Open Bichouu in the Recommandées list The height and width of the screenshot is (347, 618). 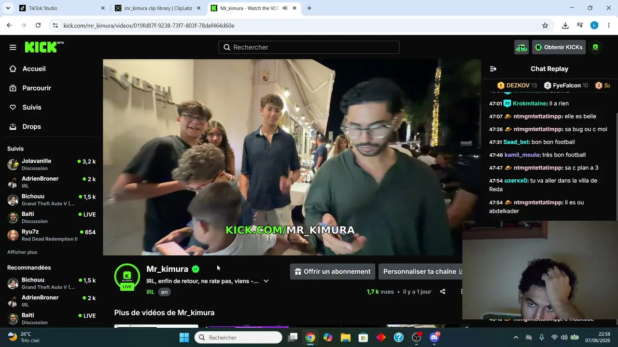tap(52, 283)
